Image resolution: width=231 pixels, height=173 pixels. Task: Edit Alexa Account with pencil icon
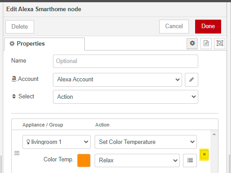pyautogui.click(x=192, y=80)
